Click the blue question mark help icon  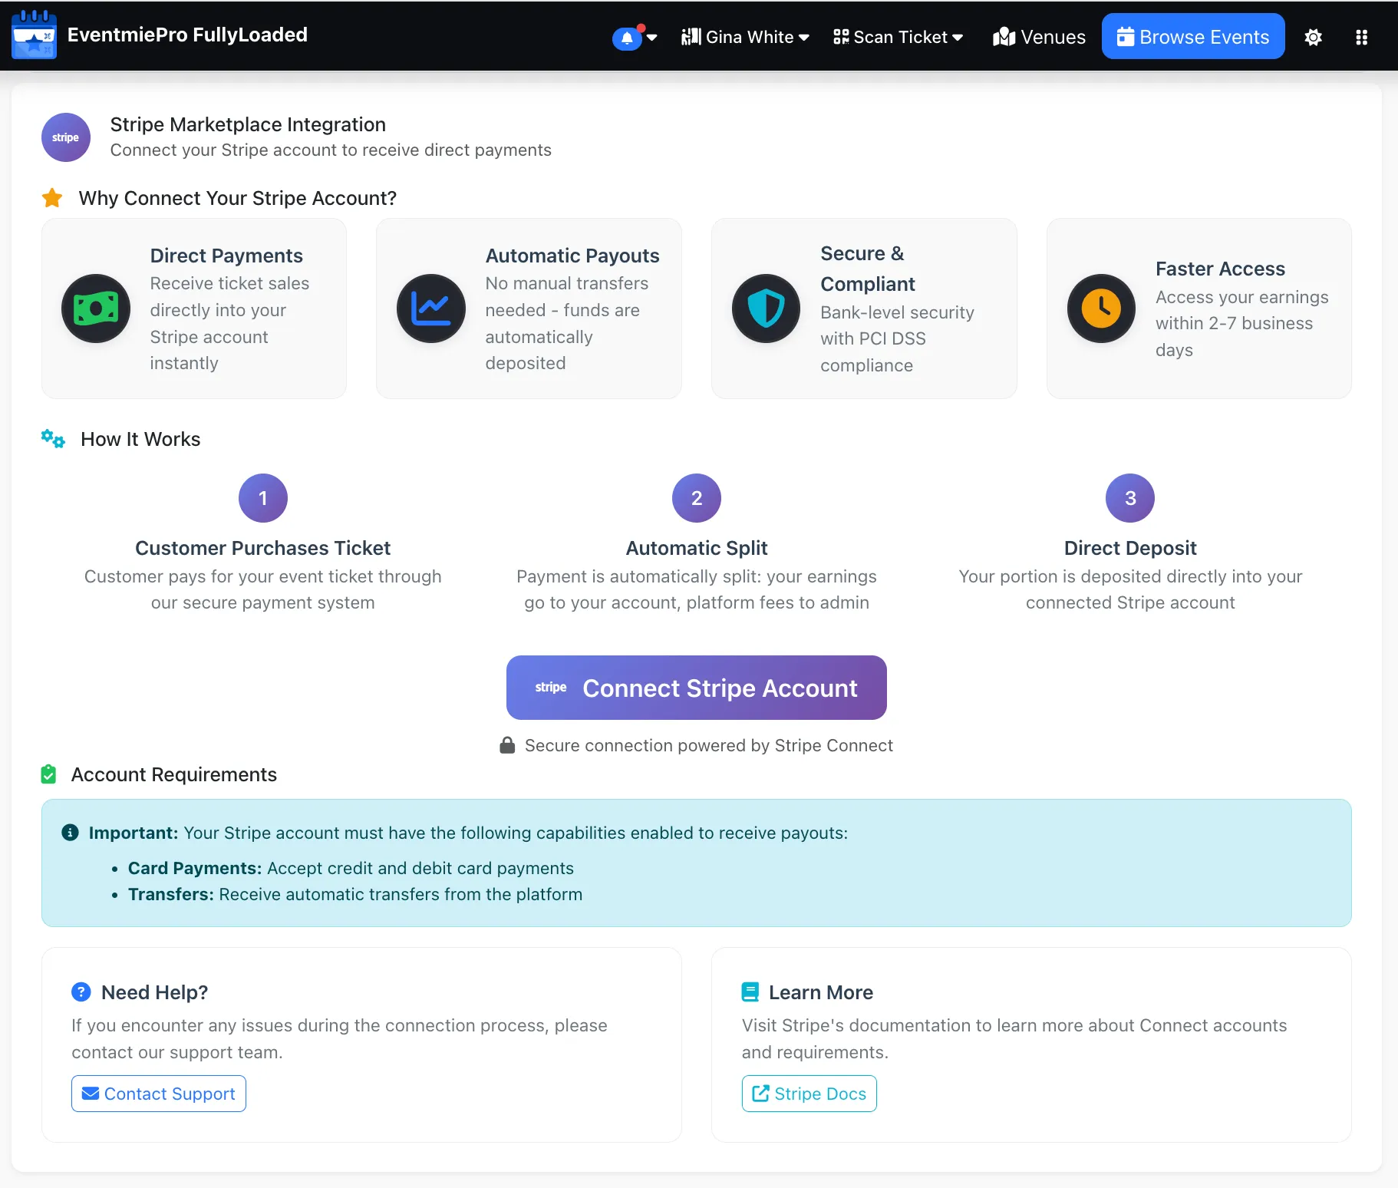coord(81,992)
